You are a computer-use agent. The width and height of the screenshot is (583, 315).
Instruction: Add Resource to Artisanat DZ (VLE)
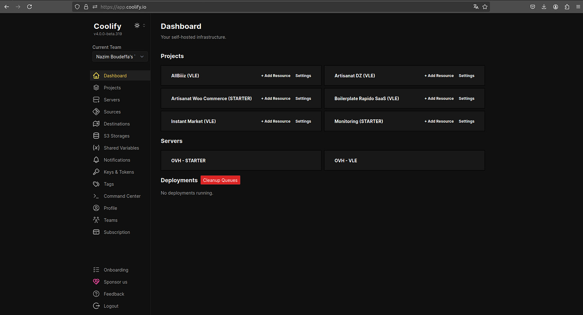[x=439, y=76]
